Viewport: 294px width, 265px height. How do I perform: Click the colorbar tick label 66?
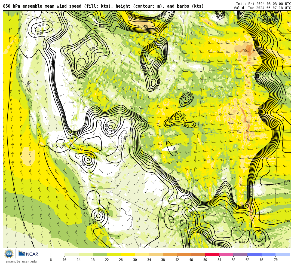point(262,260)
